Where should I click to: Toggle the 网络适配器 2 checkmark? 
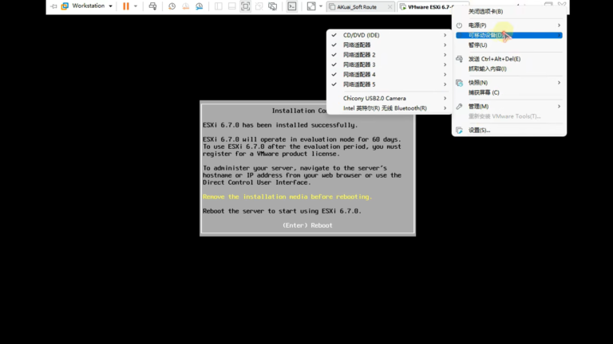point(334,55)
